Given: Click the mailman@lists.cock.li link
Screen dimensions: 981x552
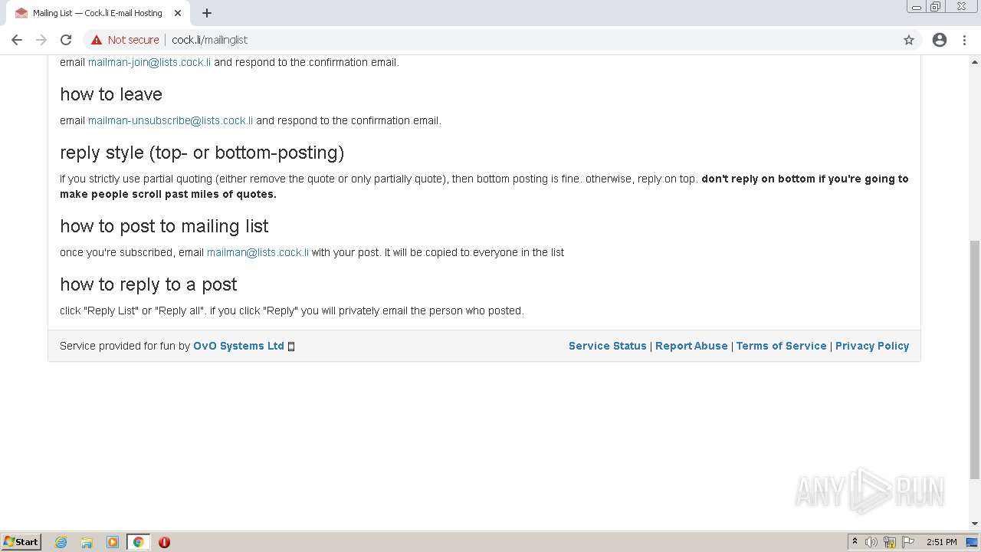Looking at the screenshot, I should coord(258,252).
